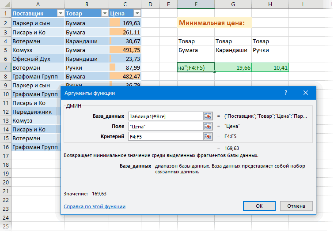Click Графоман Групп cell in row 16
The height and width of the screenshot is (232, 334).
pyautogui.click(x=36, y=147)
